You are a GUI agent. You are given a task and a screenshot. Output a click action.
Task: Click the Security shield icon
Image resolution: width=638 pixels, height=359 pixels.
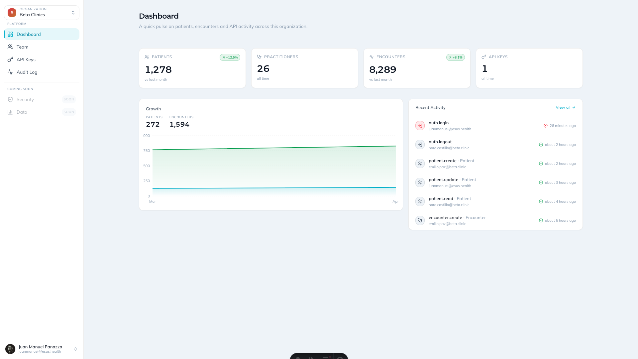(x=10, y=99)
